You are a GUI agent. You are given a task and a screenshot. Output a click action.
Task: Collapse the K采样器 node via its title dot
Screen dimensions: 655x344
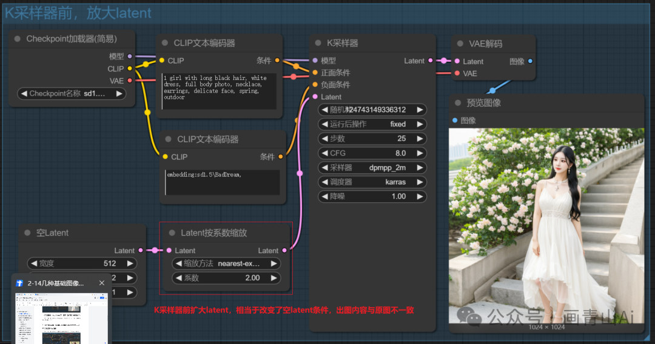318,43
